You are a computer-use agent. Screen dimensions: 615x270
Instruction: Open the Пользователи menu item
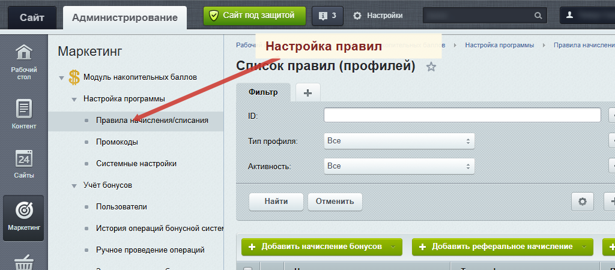pos(121,206)
